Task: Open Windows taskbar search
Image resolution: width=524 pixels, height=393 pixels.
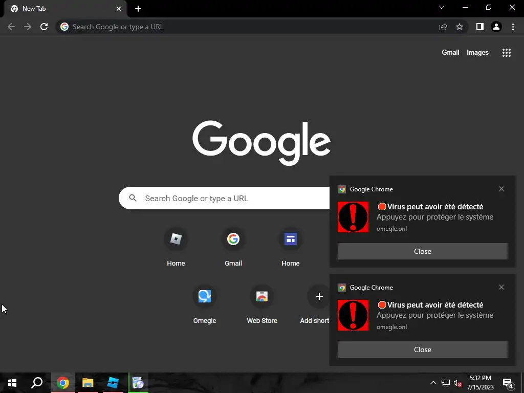Action: coord(37,382)
